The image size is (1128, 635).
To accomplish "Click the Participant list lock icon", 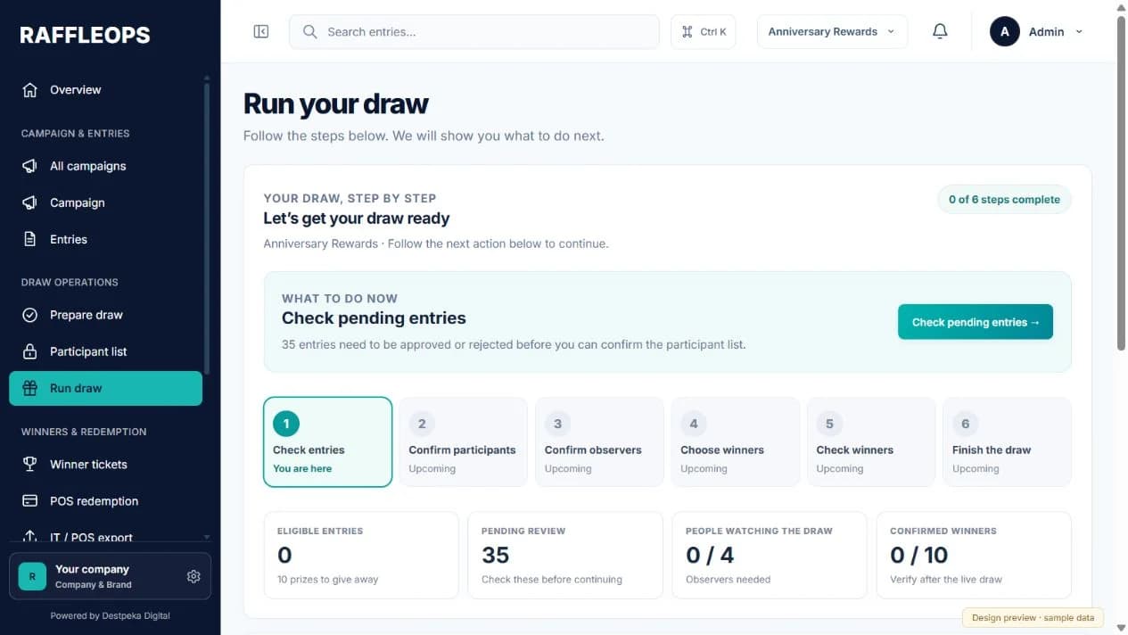I will [29, 352].
